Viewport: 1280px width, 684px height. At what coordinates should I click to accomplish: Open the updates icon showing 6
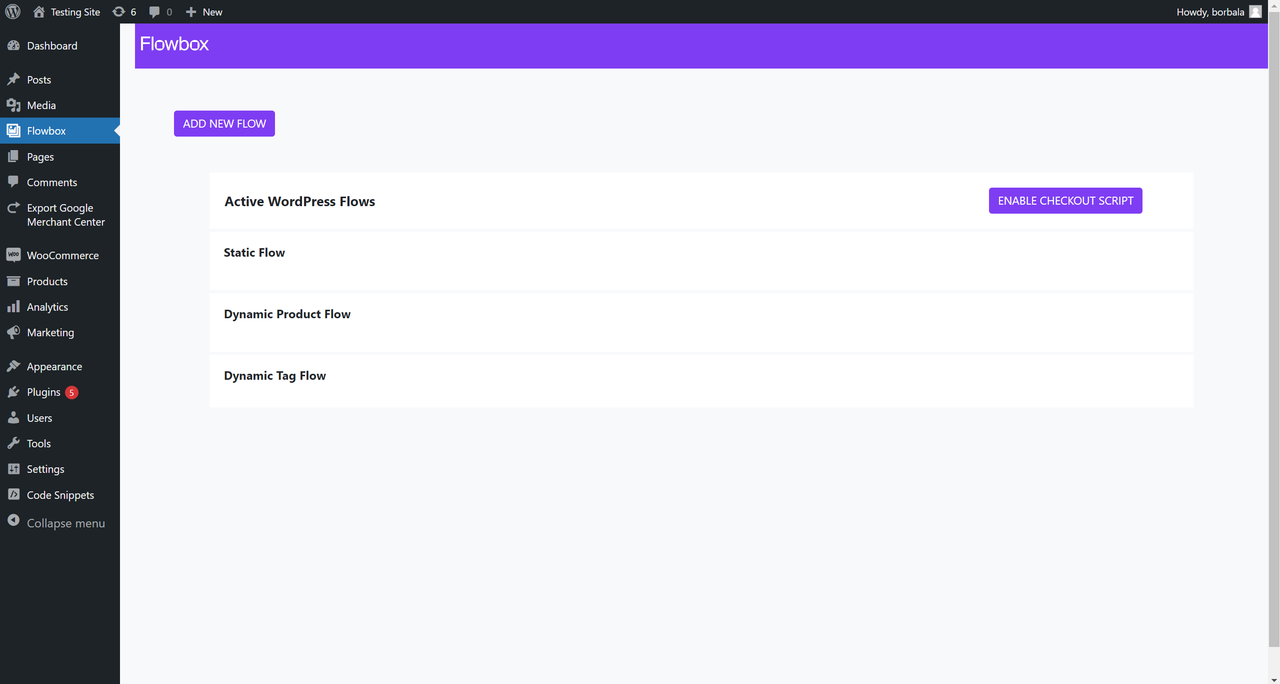tap(119, 12)
